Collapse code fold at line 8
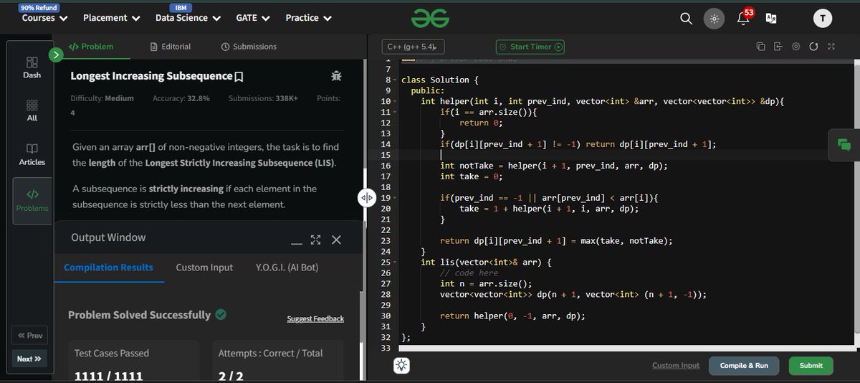This screenshot has width=860, height=383. coord(395,80)
